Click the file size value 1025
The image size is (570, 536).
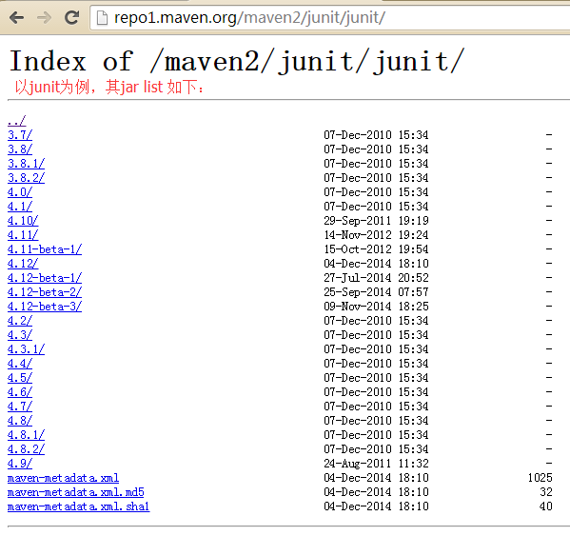click(540, 478)
